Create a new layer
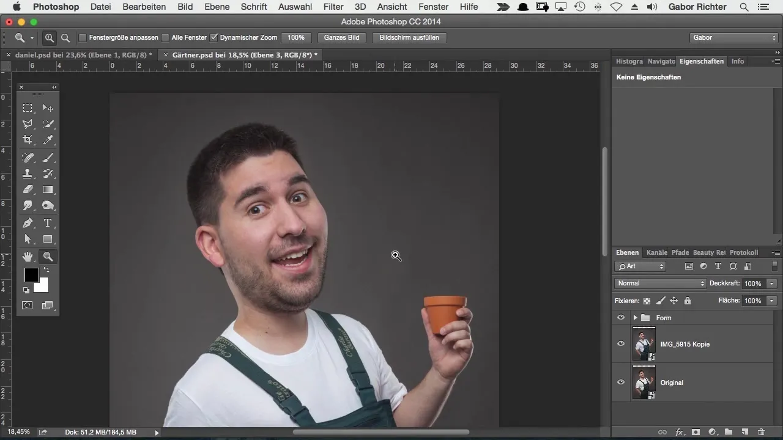This screenshot has width=783, height=440. click(x=745, y=432)
